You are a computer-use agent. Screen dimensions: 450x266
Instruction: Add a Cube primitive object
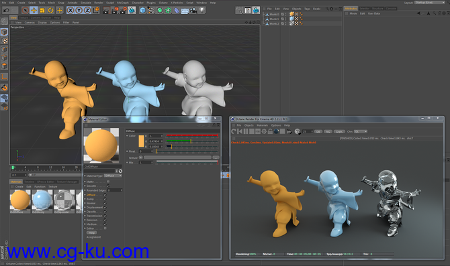tap(142, 10)
